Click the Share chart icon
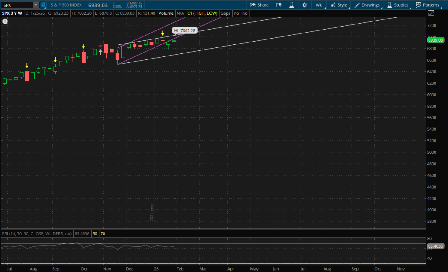 (259, 5)
